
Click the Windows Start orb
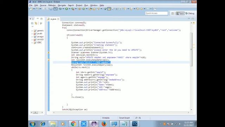[x=33, y=124]
